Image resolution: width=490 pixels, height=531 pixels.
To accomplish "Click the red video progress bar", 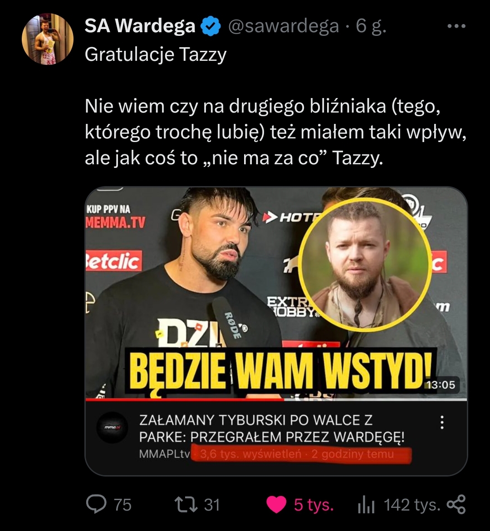I will [185, 399].
